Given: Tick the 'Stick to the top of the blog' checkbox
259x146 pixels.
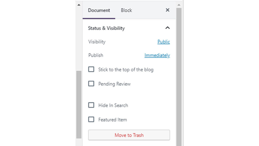Looking at the screenshot, I should click(x=91, y=69).
